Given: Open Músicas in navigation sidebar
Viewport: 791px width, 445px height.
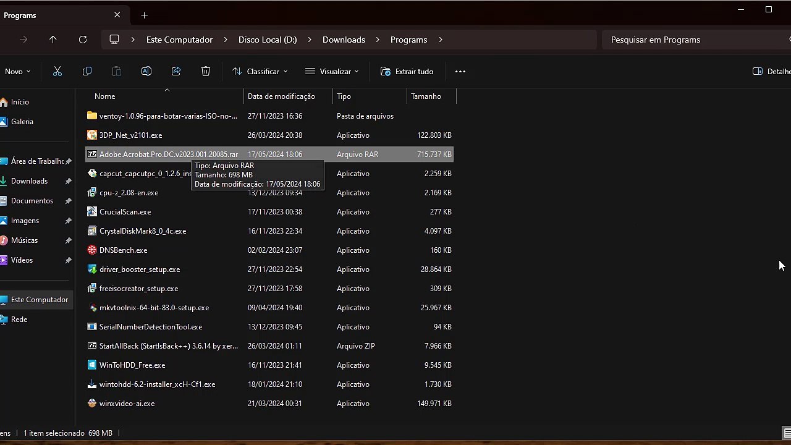Looking at the screenshot, I should (x=24, y=240).
